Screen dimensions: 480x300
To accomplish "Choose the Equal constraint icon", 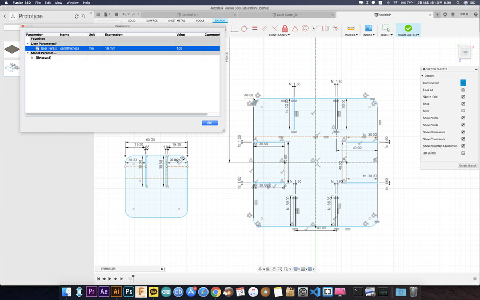I will click(255, 28).
